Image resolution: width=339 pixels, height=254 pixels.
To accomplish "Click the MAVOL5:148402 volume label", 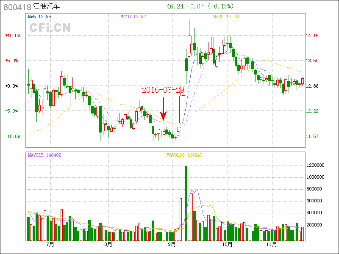I will (x=44, y=155).
